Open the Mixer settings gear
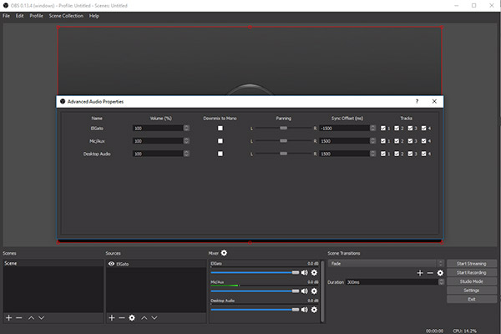The width and height of the screenshot is (501, 334). click(x=224, y=253)
